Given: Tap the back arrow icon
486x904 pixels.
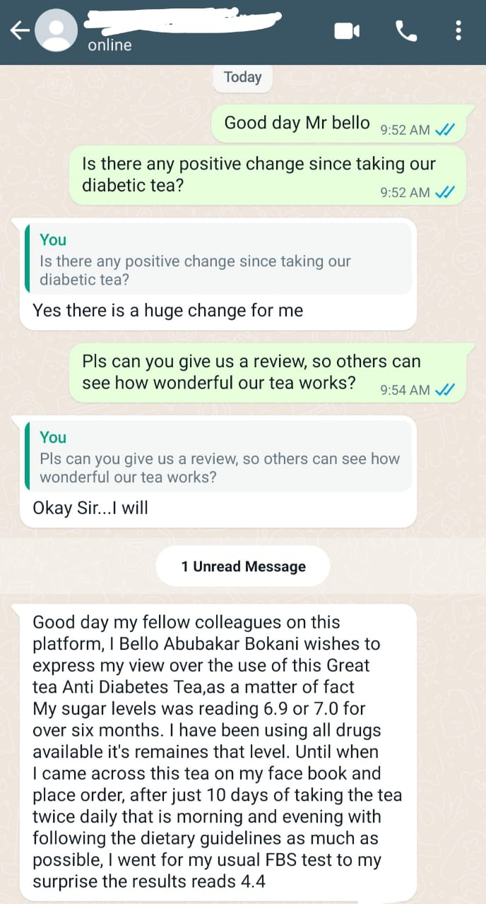Looking at the screenshot, I should (19, 30).
